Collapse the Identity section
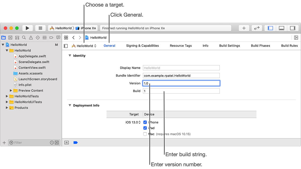This screenshot has width=301, height=169. (70, 56)
